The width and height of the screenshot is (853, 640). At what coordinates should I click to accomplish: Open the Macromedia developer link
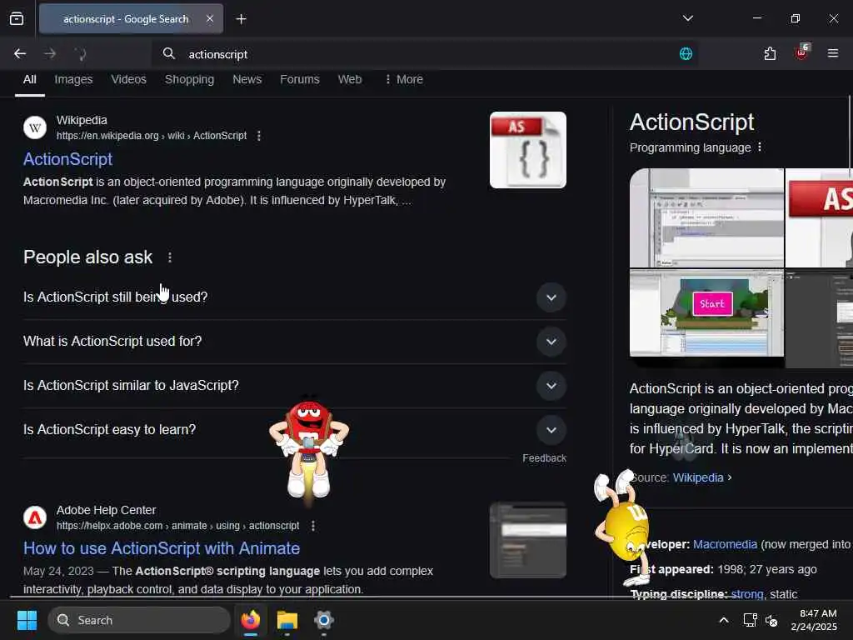726,544
